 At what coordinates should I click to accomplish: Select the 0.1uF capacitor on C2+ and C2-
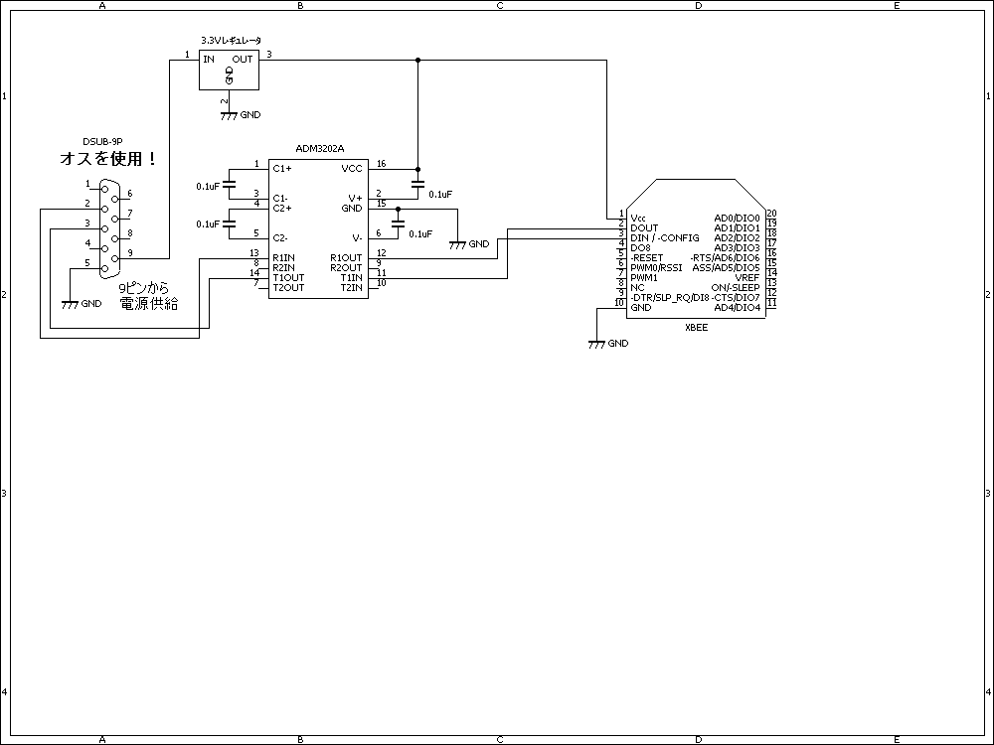(231, 224)
